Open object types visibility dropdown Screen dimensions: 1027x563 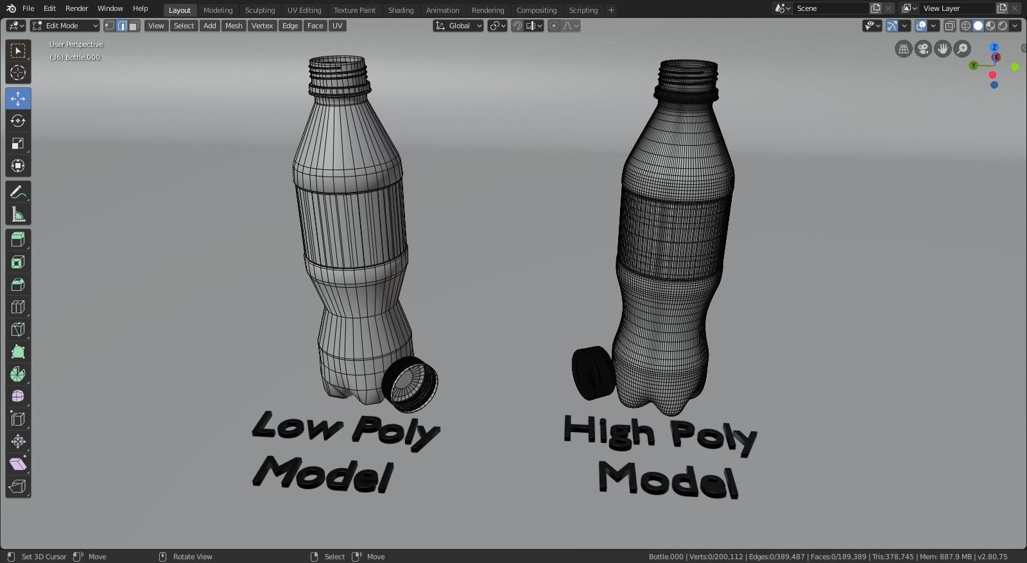pos(872,26)
